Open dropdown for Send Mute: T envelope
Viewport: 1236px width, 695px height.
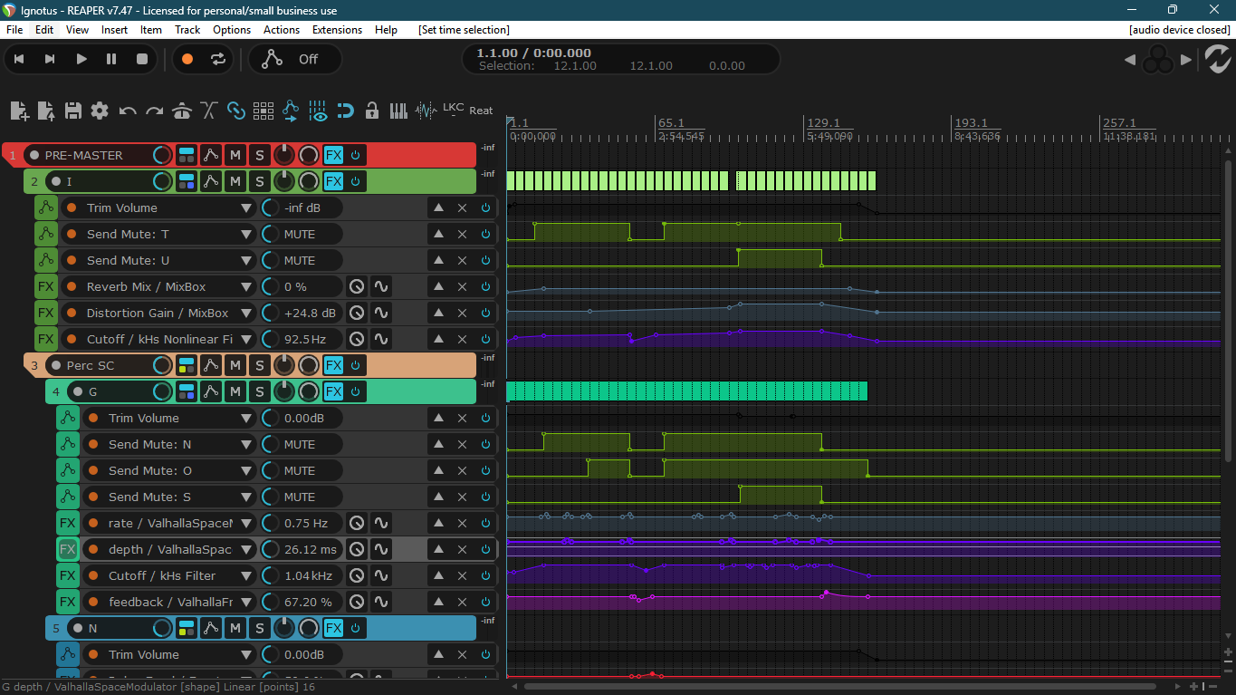[x=246, y=234]
